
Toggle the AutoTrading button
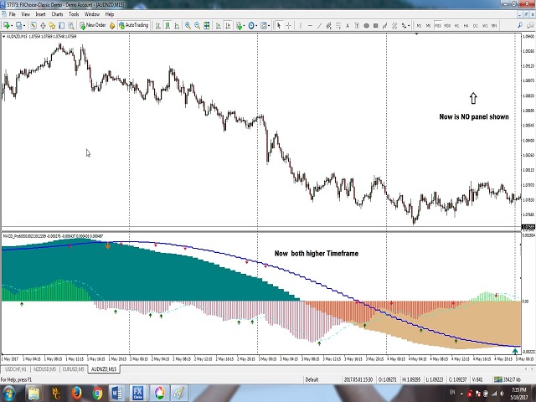[x=133, y=25]
